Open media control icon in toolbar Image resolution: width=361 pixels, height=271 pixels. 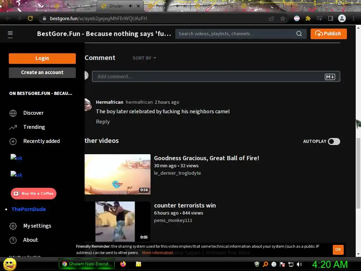[x=319, y=18]
